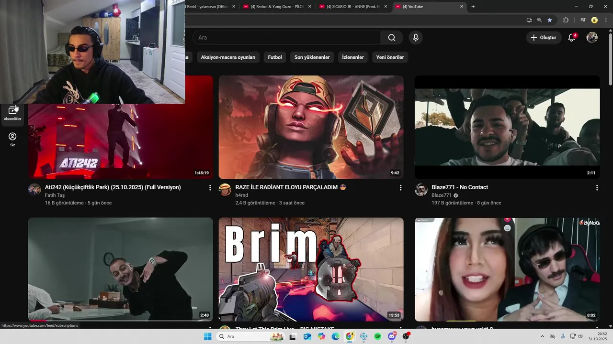This screenshot has width=613, height=344.
Task: Close the SICARIO JR - ANNE tab
Action: tap(386, 7)
